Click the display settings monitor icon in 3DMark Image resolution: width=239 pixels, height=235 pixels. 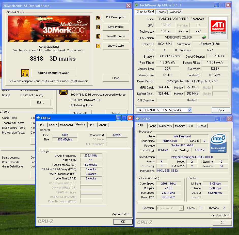click(63, 92)
